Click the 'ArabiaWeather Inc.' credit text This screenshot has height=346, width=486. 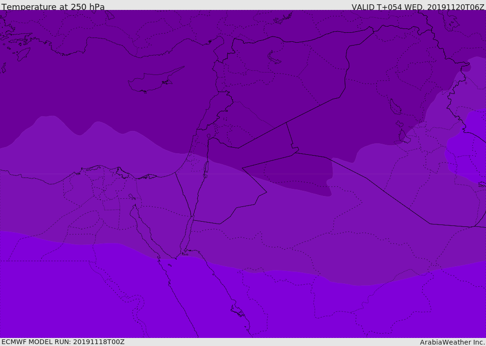click(x=452, y=342)
